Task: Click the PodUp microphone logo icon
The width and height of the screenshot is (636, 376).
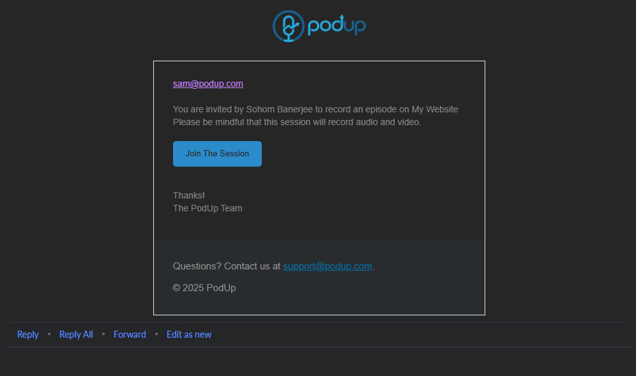Action: pos(288,26)
